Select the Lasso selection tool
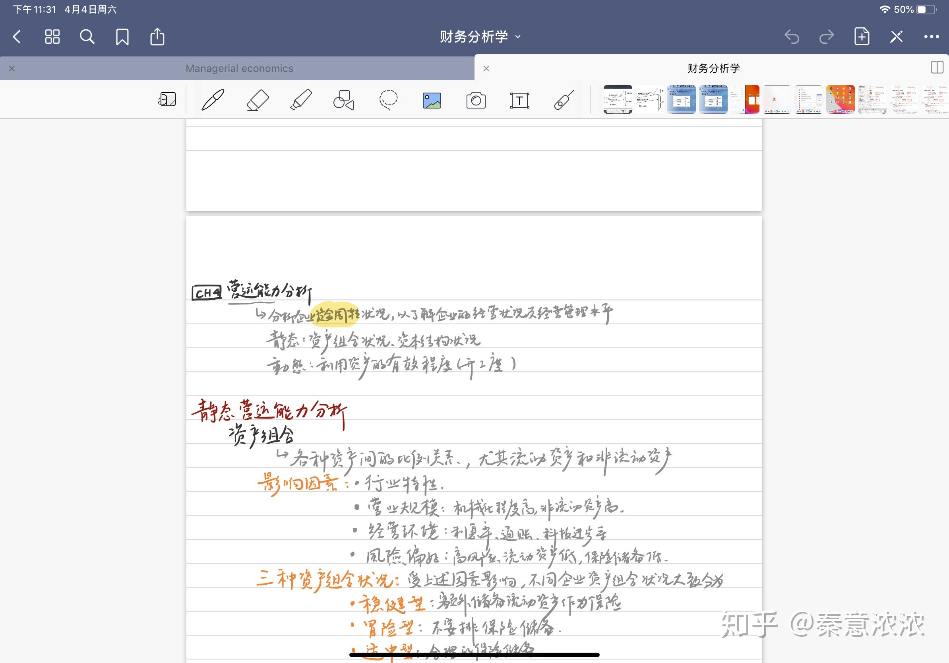Screen dimensions: 949x663 [388, 100]
